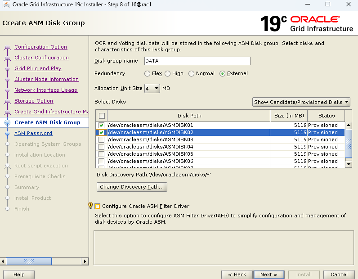Select the High redundancy option
Viewport: 358px width, 279px height.
tap(168, 74)
